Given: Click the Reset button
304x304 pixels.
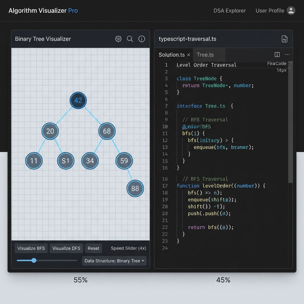Looking at the screenshot, I should coord(94,248).
